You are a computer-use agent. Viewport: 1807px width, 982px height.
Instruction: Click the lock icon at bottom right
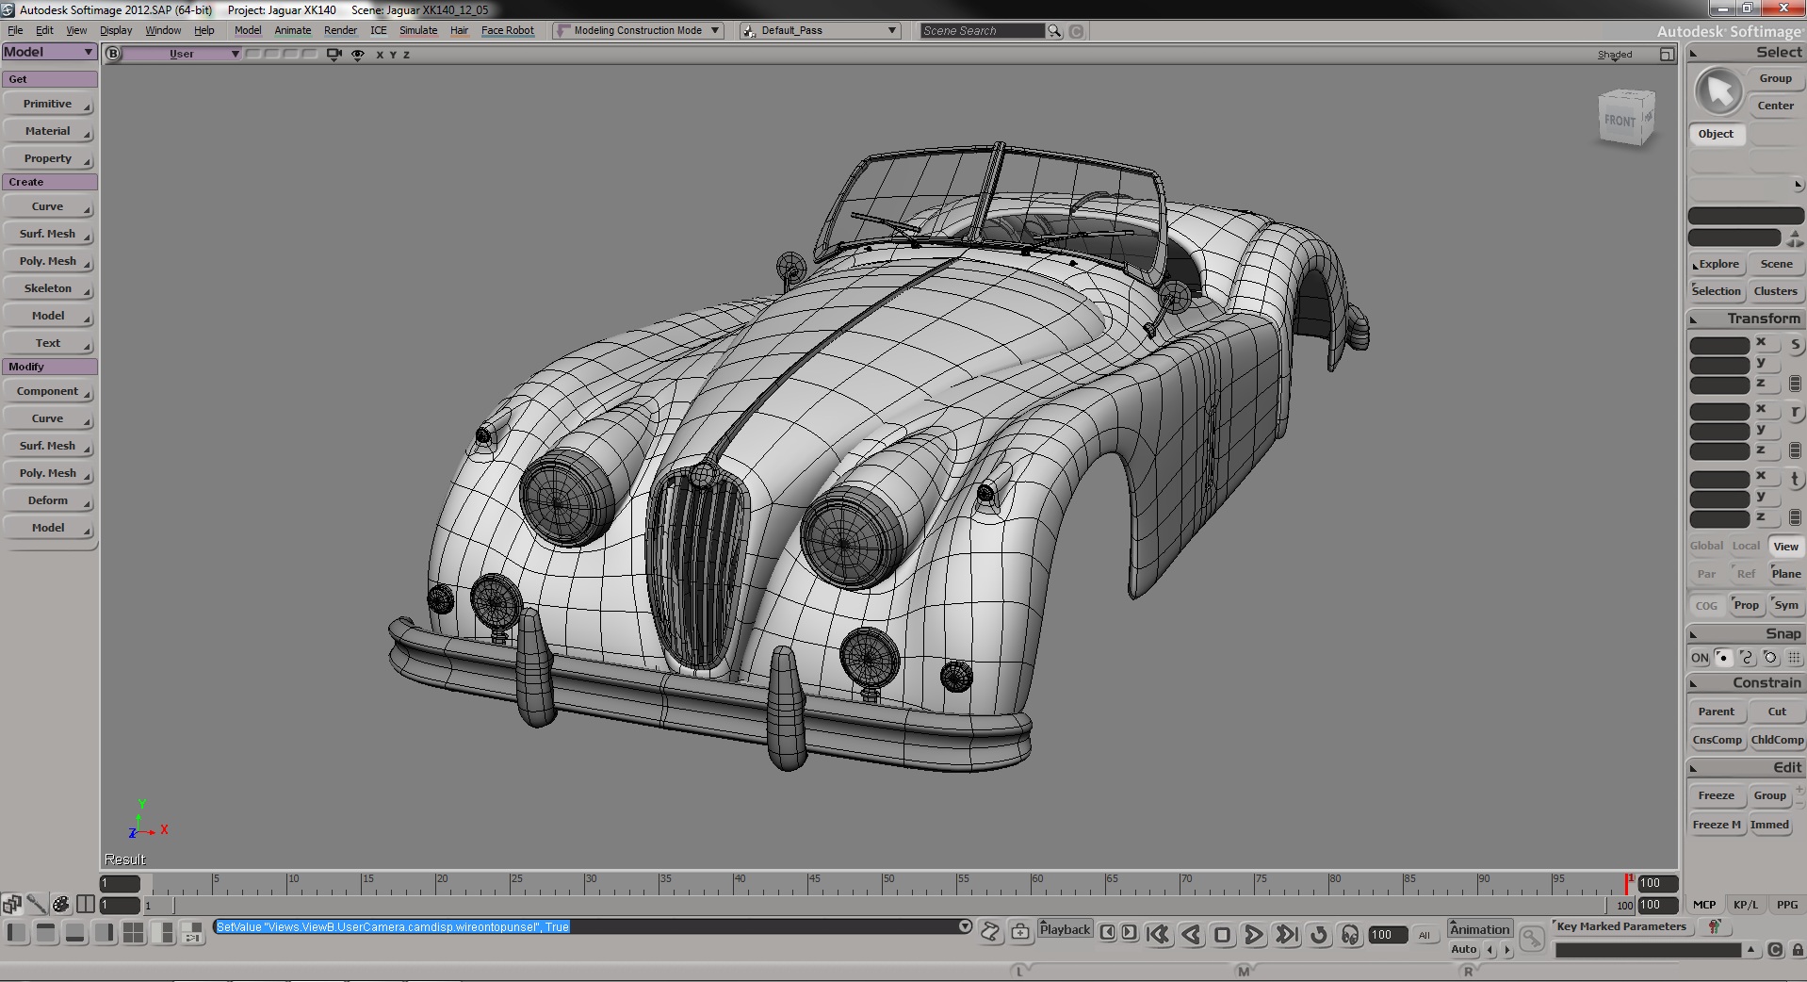[x=1797, y=950]
